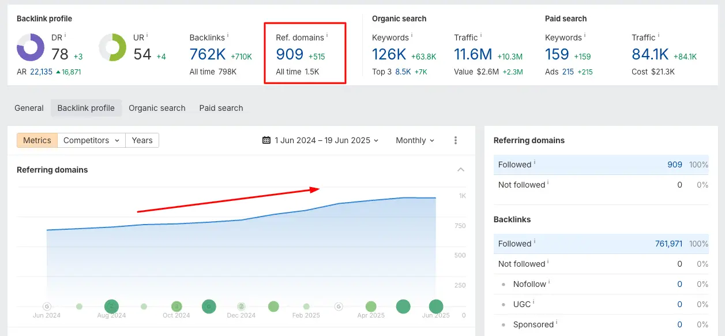This screenshot has width=725, height=336.
Task: Open the Paid search tab
Action: click(x=221, y=108)
